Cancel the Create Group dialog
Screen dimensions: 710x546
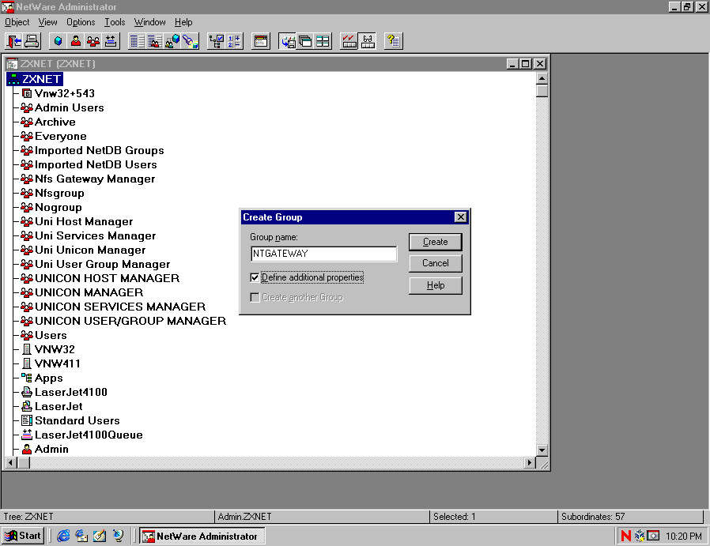click(x=435, y=263)
